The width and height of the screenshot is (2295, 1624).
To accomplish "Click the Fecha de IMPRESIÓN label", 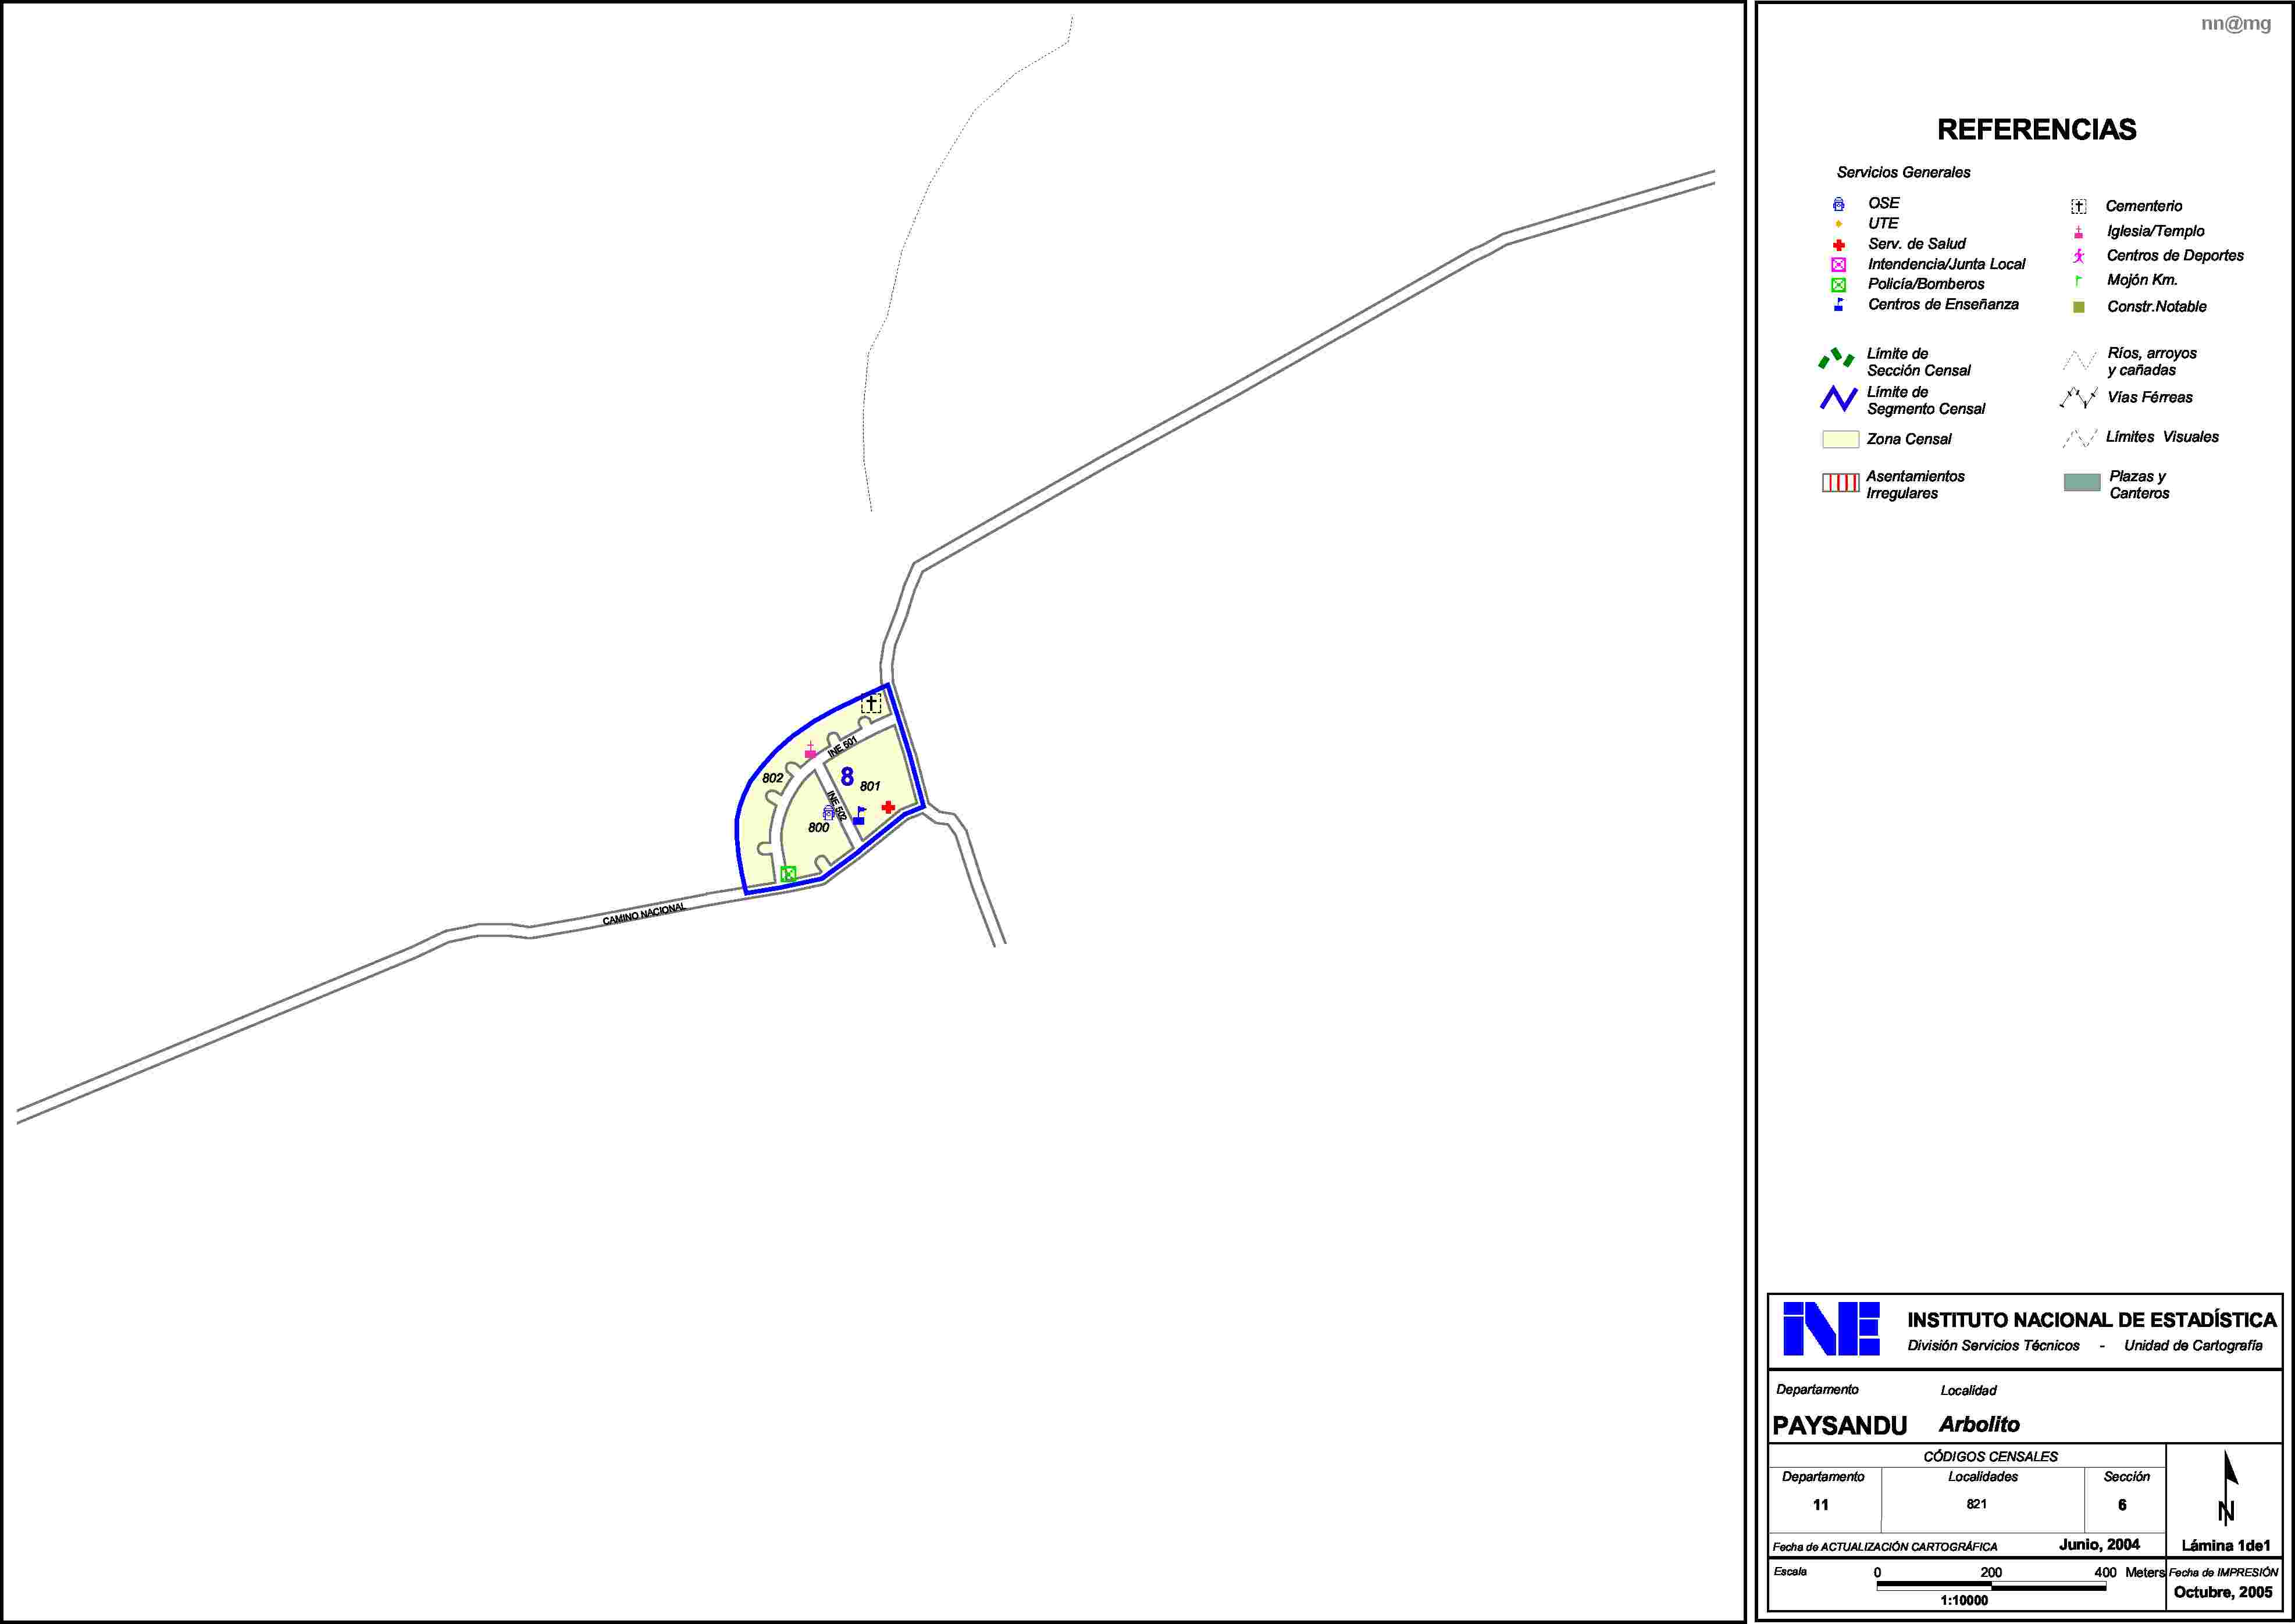I will click(2223, 1573).
